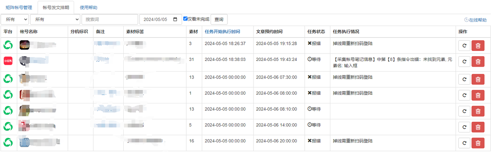The height and width of the screenshot is (152, 491).
Task: Open account avatar in the 19:15:28 row
Action: tap(24, 45)
